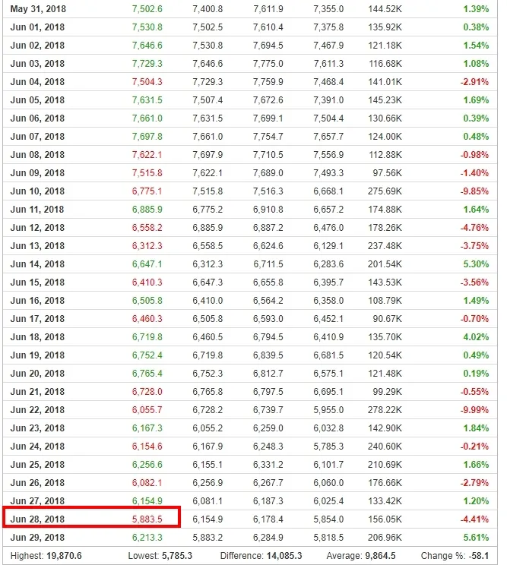Click the 5.30% change on Jun 14

476,264
